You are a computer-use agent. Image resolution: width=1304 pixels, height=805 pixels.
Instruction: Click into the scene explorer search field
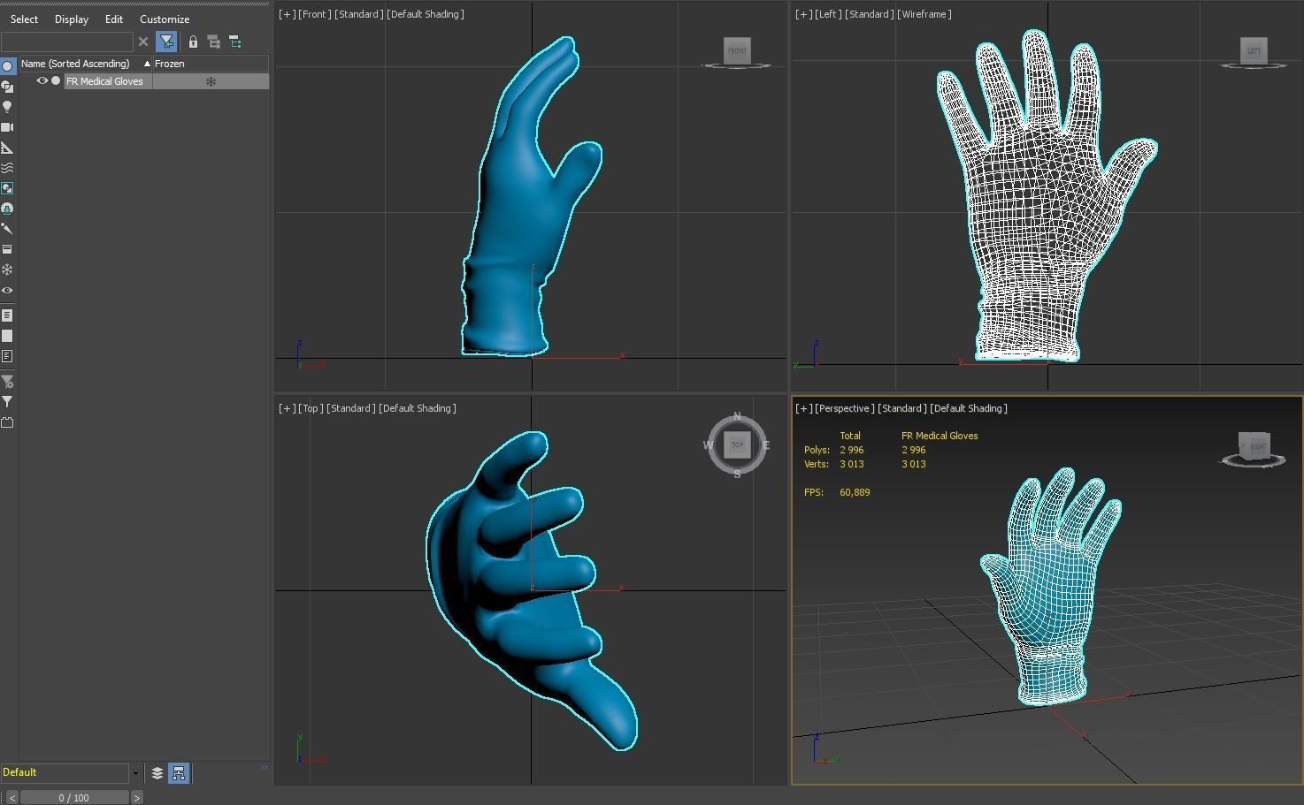(x=67, y=42)
